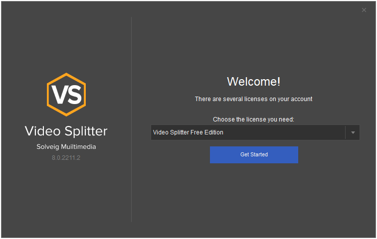
Task: Click the orange VS hexagon logo
Action: [66, 95]
